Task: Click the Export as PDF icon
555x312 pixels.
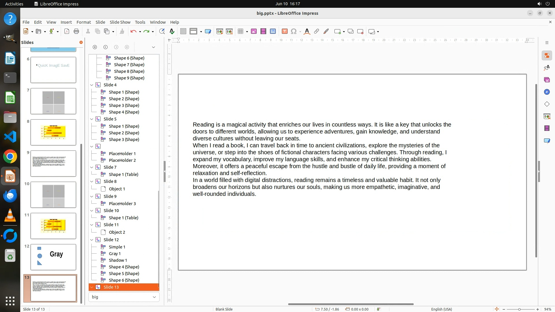Action: [x=67, y=31]
